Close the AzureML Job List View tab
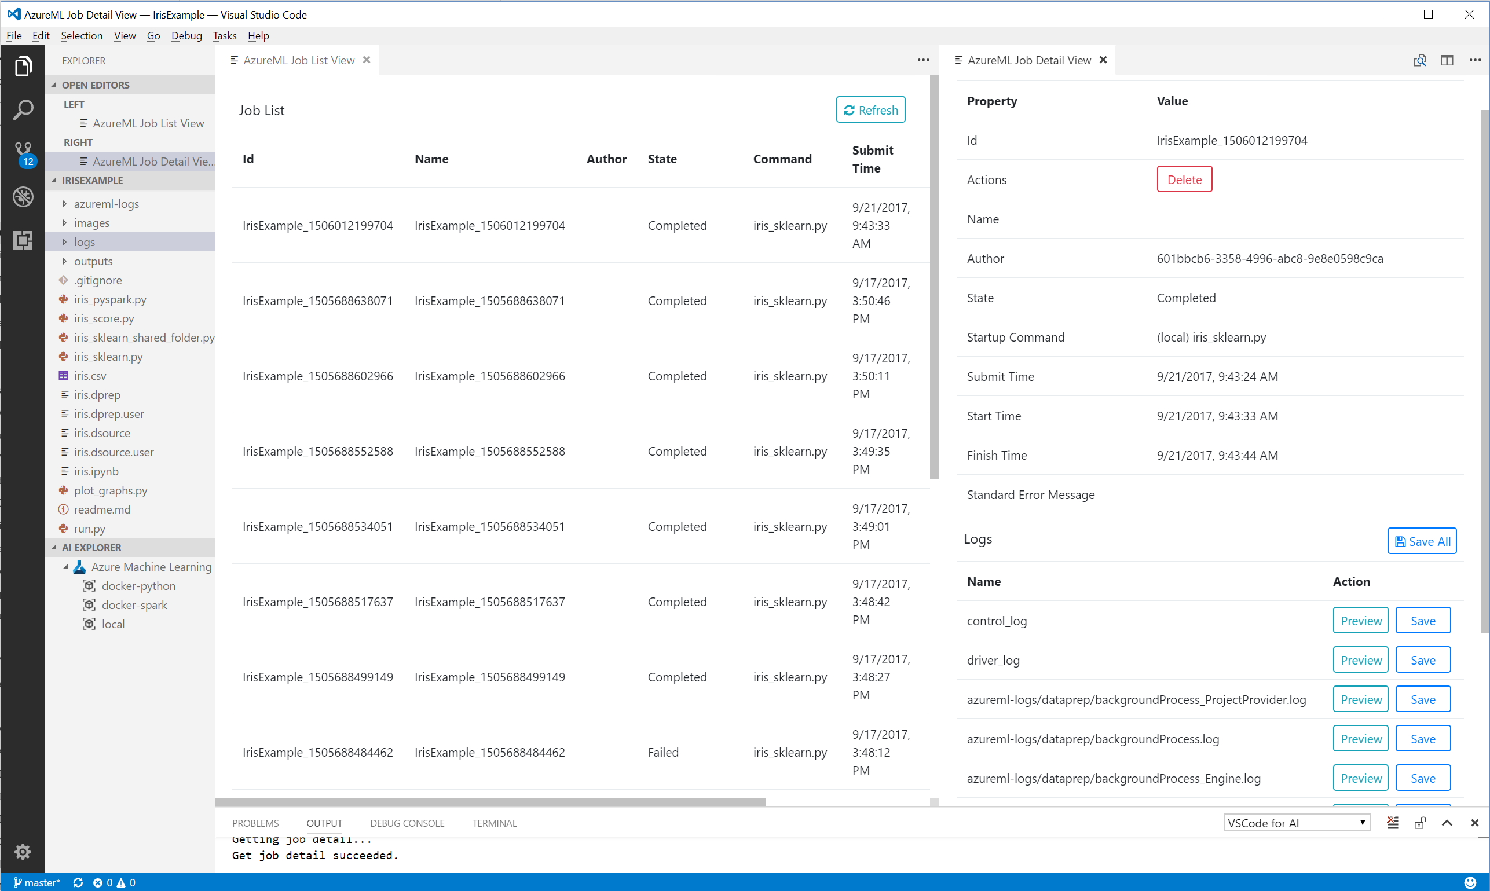The height and width of the screenshot is (891, 1490). tap(367, 60)
